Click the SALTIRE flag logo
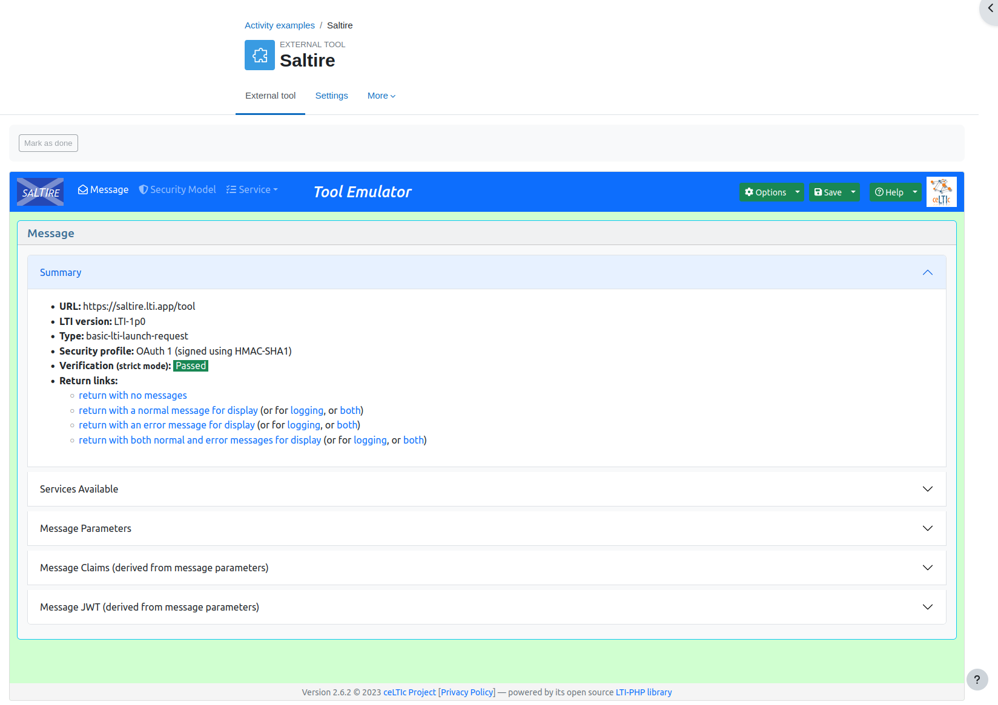 41,192
